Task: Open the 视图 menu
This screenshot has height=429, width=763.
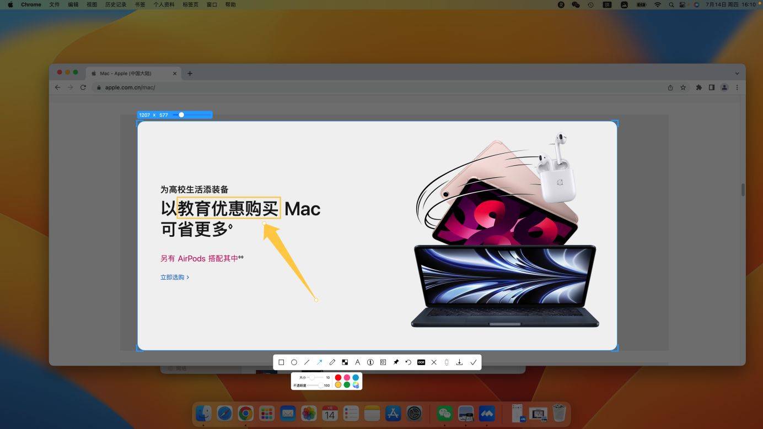Action: pos(92,4)
